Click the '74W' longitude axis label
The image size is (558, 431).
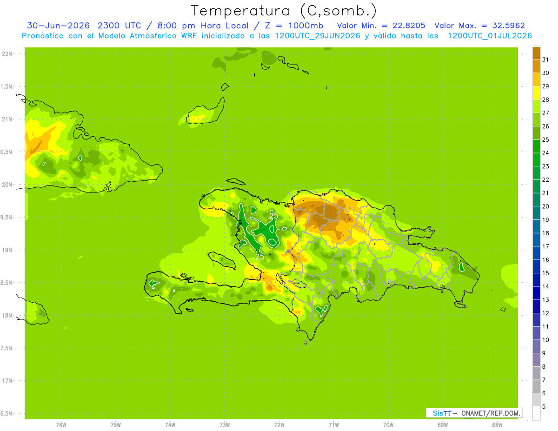click(170, 425)
